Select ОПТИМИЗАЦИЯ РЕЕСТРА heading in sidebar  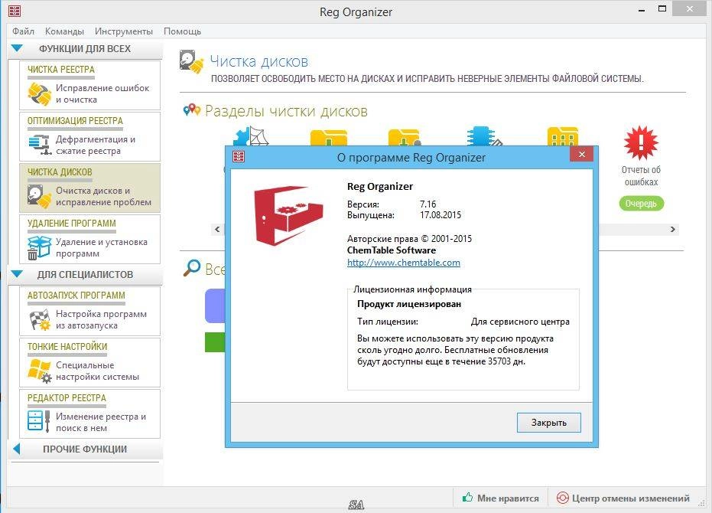point(75,121)
